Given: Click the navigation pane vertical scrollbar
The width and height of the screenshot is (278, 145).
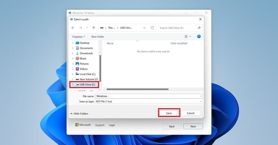Looking at the screenshot, I should 100,68.
